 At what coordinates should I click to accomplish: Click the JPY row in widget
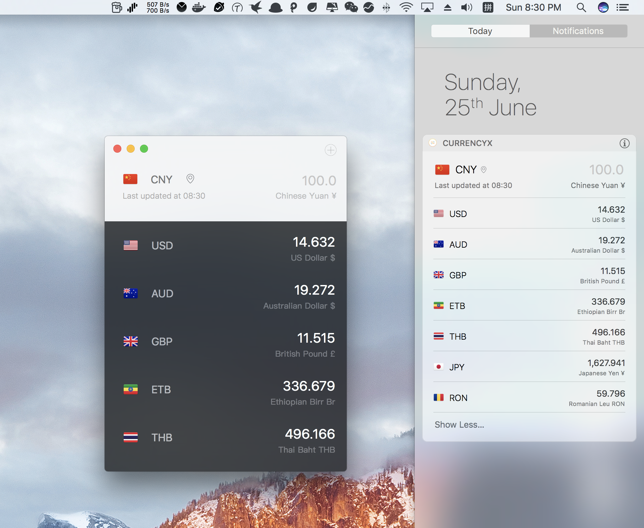click(x=529, y=367)
